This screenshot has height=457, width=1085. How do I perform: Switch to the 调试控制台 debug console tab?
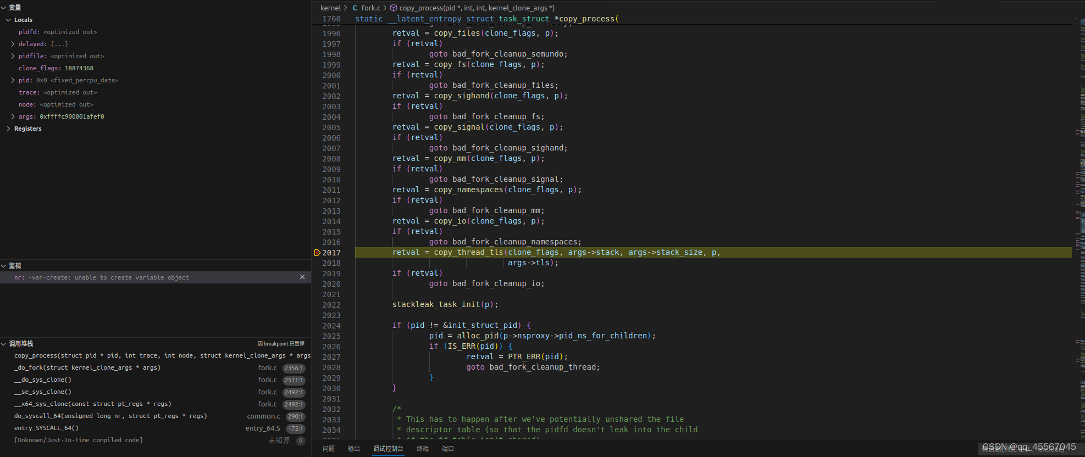point(389,449)
